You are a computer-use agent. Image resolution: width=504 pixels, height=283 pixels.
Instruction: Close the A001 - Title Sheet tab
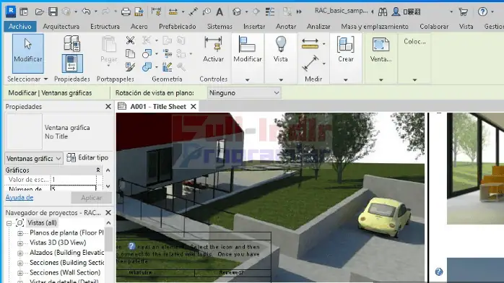point(194,107)
